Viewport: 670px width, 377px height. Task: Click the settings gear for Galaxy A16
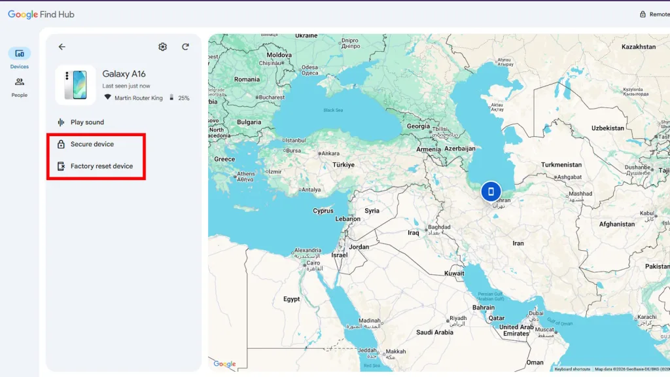pos(162,46)
